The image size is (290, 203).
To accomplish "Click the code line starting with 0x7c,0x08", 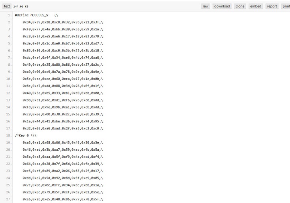I will (x=63, y=185).
